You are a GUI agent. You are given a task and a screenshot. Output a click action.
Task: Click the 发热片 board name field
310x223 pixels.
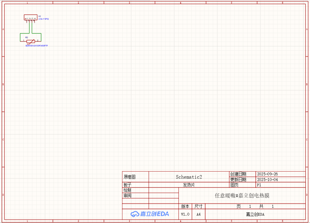point(189,185)
